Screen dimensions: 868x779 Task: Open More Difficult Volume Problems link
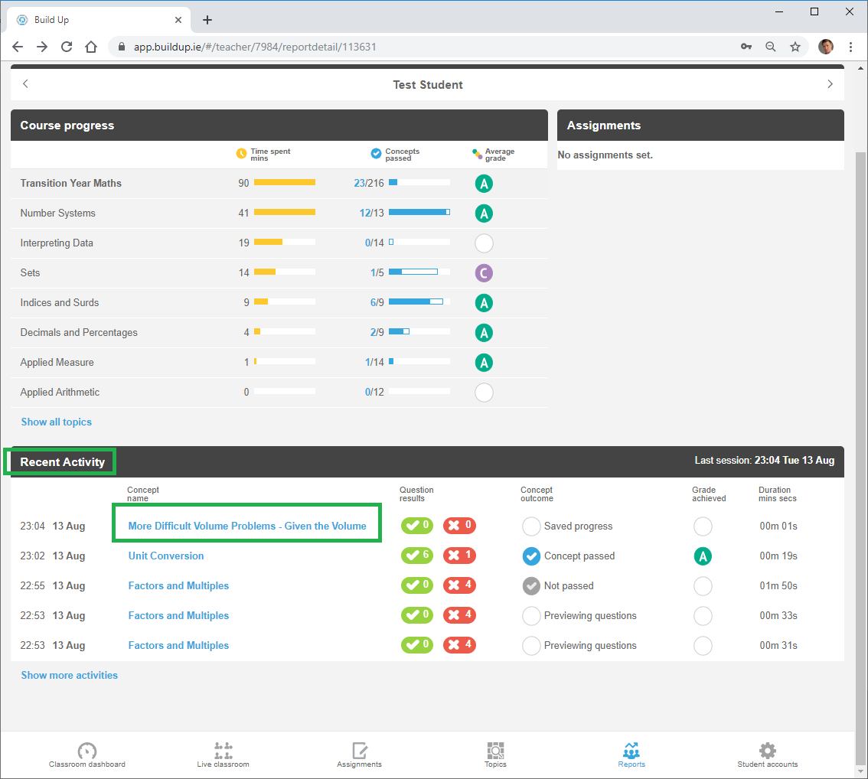247,526
